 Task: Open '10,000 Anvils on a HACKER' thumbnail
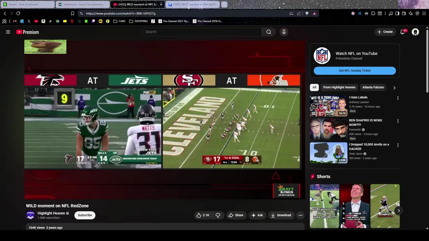pos(328,153)
